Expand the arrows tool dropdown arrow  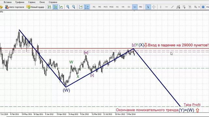tap(199, 7)
